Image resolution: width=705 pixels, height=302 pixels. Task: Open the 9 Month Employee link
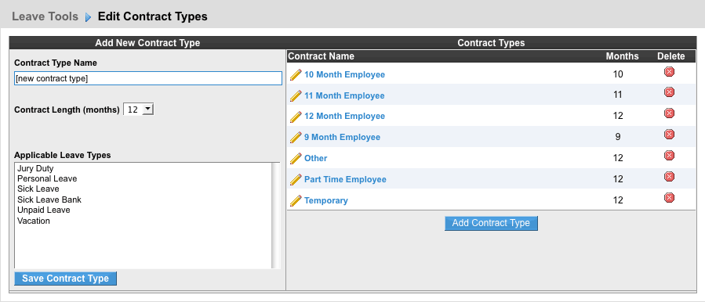[342, 138]
